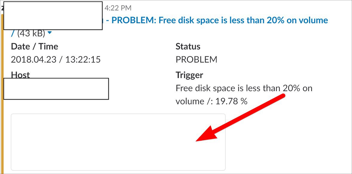Select the 2018.04.23 / 13:22:15 value
Viewport: 352px width, 174px height.
pyautogui.click(x=56, y=60)
